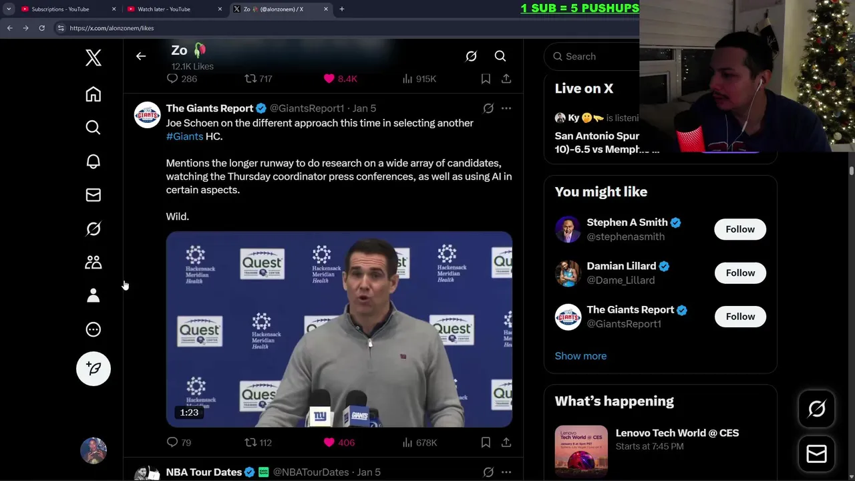Open More options in the sidebar
Screen dimensions: 855x481
coord(94,329)
